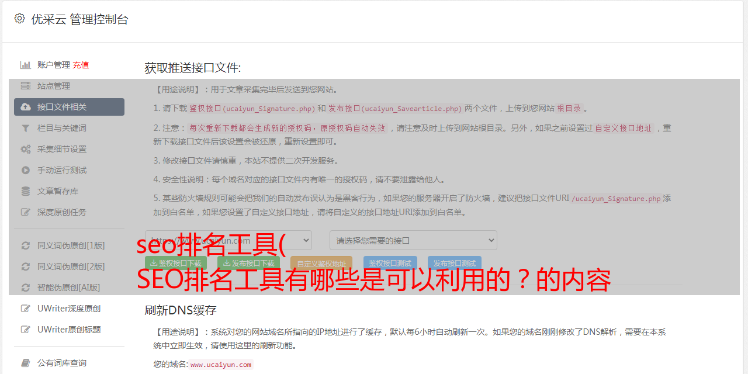Open the 站点管理 menu item

[x=69, y=86]
